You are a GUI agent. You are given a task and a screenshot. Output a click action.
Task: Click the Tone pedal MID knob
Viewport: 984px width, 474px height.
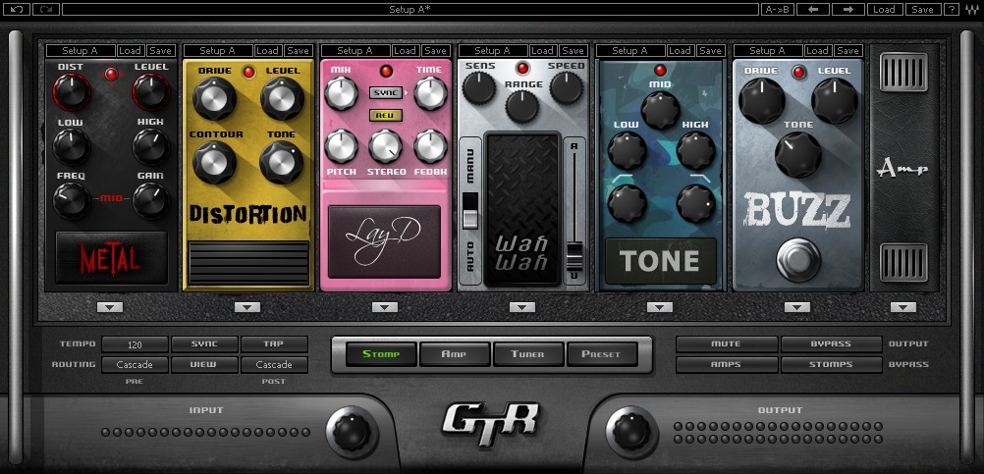click(x=660, y=110)
